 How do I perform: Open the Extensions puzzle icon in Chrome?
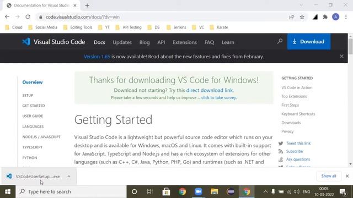[325, 17]
